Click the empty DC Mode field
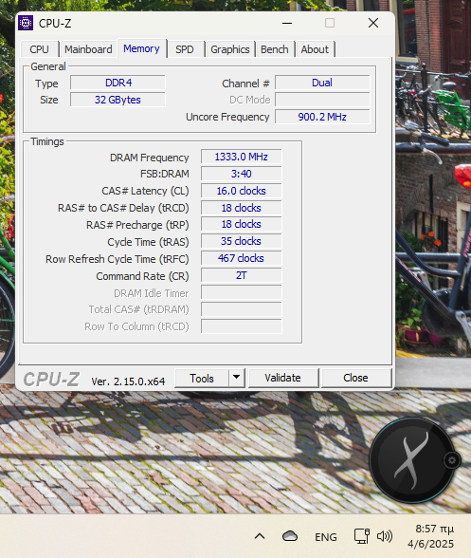The image size is (471, 558). coord(322,100)
